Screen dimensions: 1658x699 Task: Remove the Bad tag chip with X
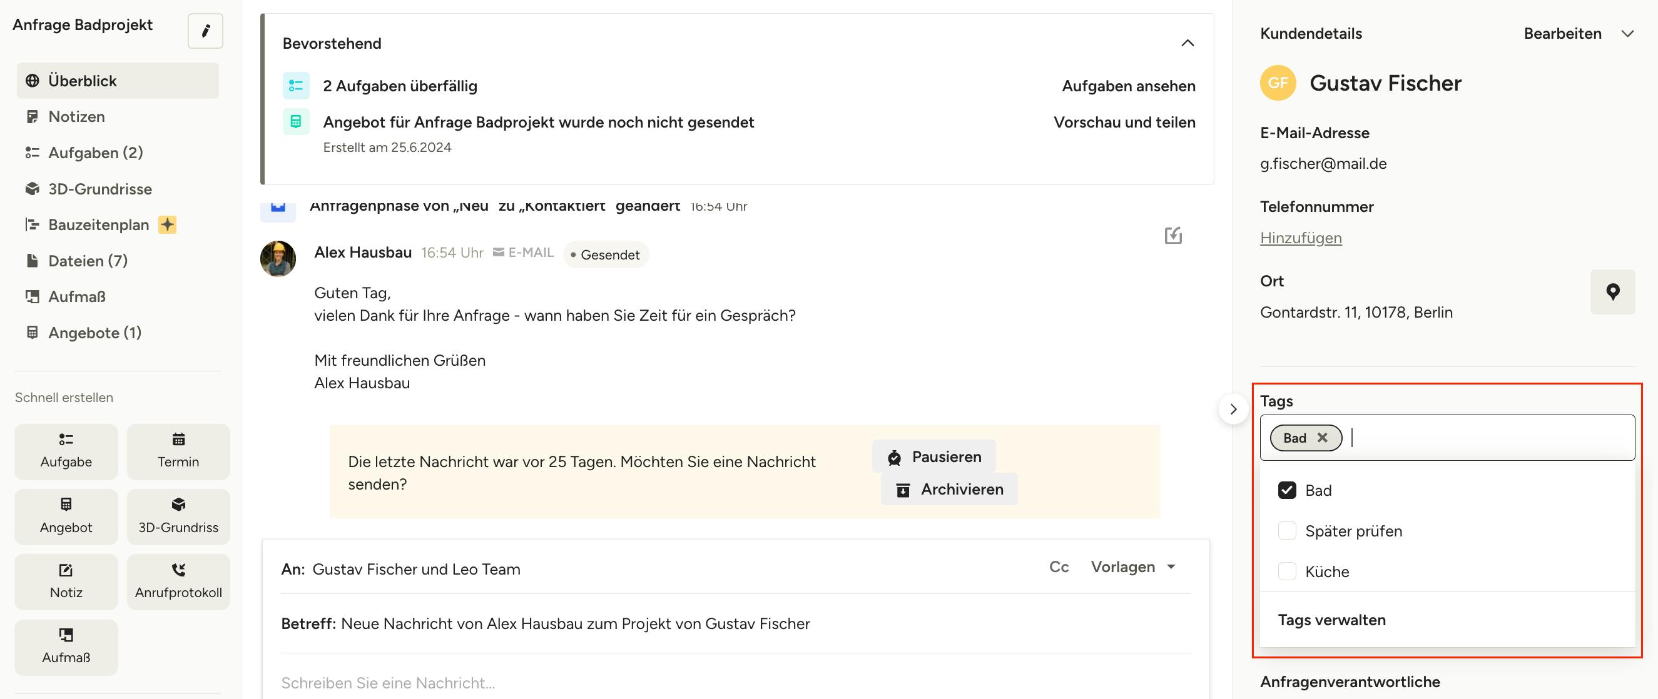1322,437
